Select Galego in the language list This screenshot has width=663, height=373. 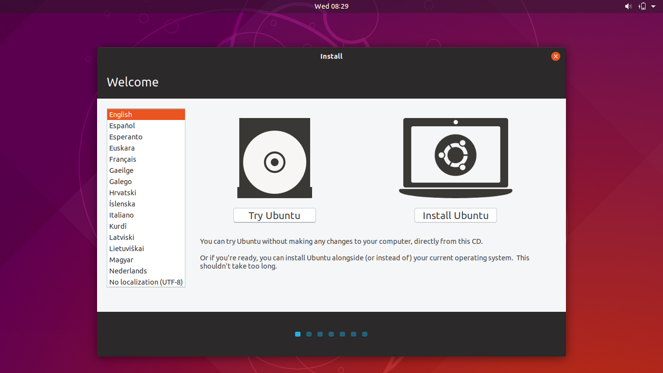tap(146, 182)
